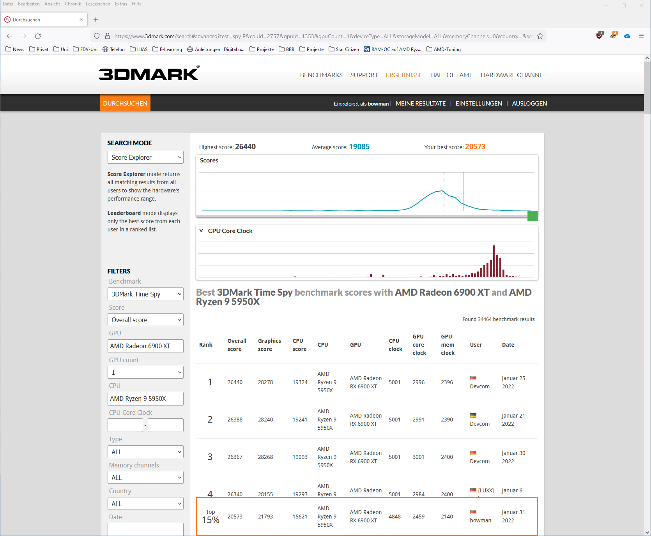Open the Type filter dropdown
Screen dimensions: 651x536
point(145,452)
